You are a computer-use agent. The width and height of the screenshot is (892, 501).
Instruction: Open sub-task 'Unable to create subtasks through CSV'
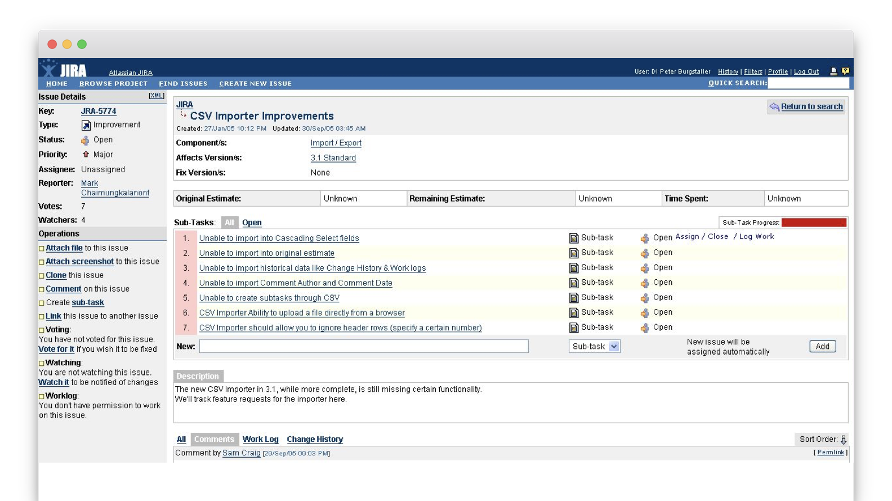pyautogui.click(x=269, y=298)
